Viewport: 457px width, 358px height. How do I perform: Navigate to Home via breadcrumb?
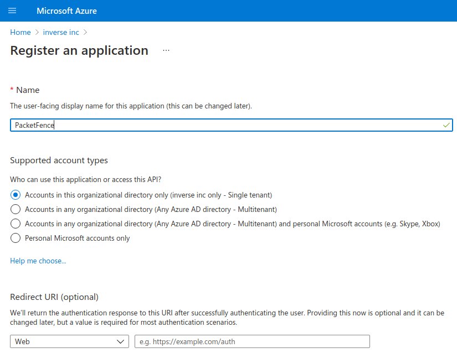20,32
